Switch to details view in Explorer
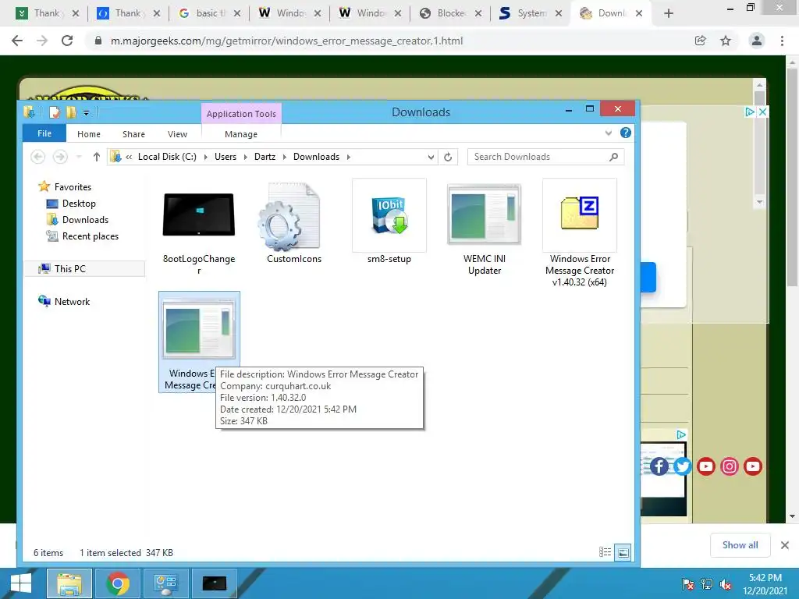Viewport: 799px width, 599px height. pyautogui.click(x=605, y=552)
